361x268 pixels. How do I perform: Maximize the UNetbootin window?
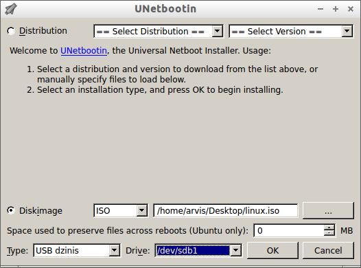point(336,9)
